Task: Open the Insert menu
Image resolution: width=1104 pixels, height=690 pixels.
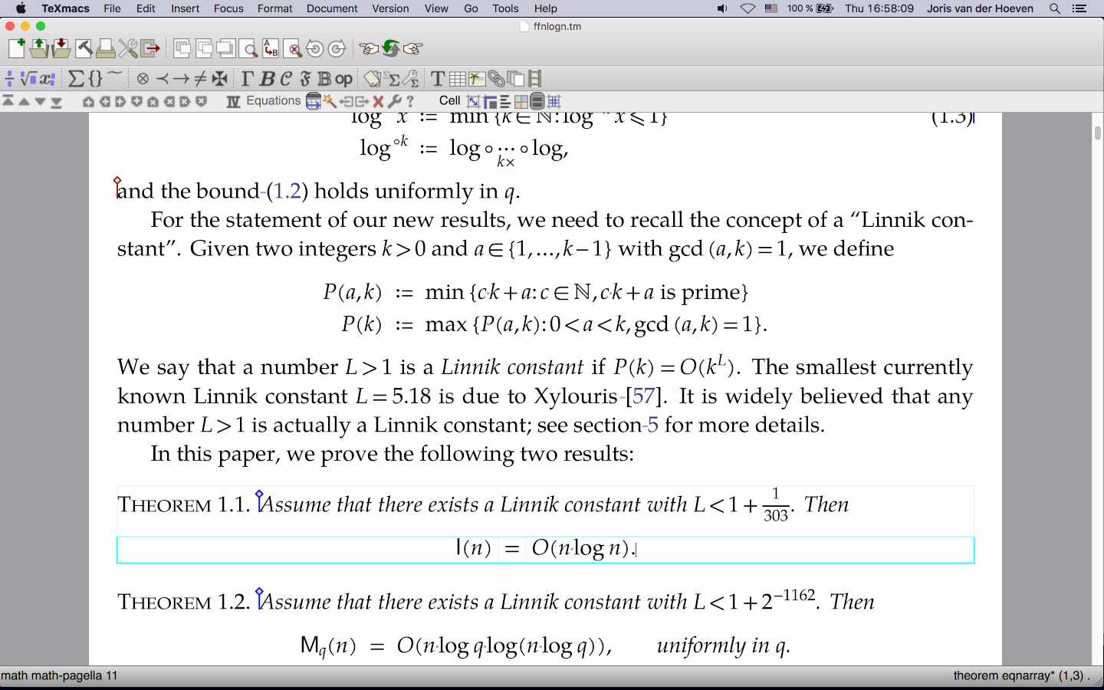Action: 185,8
